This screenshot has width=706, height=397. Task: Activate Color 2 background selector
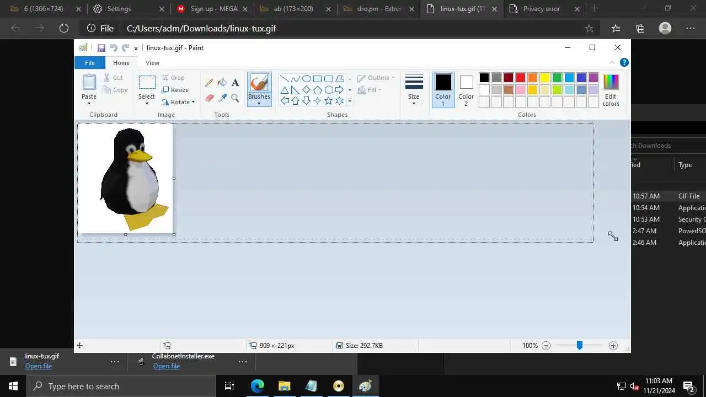click(x=466, y=90)
